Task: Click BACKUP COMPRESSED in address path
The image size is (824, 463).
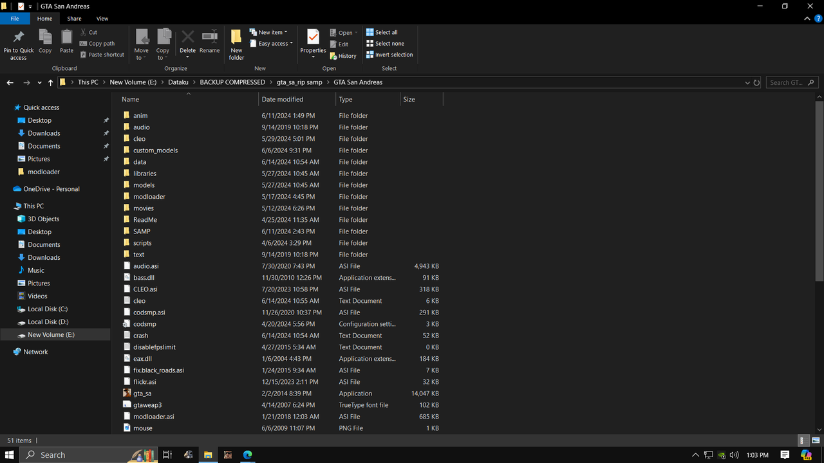Action: point(232,82)
